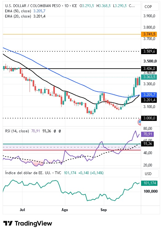Click the black 3.201,4 EMA price label
The width and height of the screenshot is (163, 228).
point(149,100)
